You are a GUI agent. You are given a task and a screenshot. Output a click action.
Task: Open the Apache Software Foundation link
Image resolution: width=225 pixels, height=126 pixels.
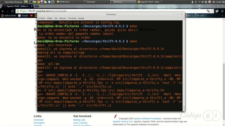tap(148, 119)
